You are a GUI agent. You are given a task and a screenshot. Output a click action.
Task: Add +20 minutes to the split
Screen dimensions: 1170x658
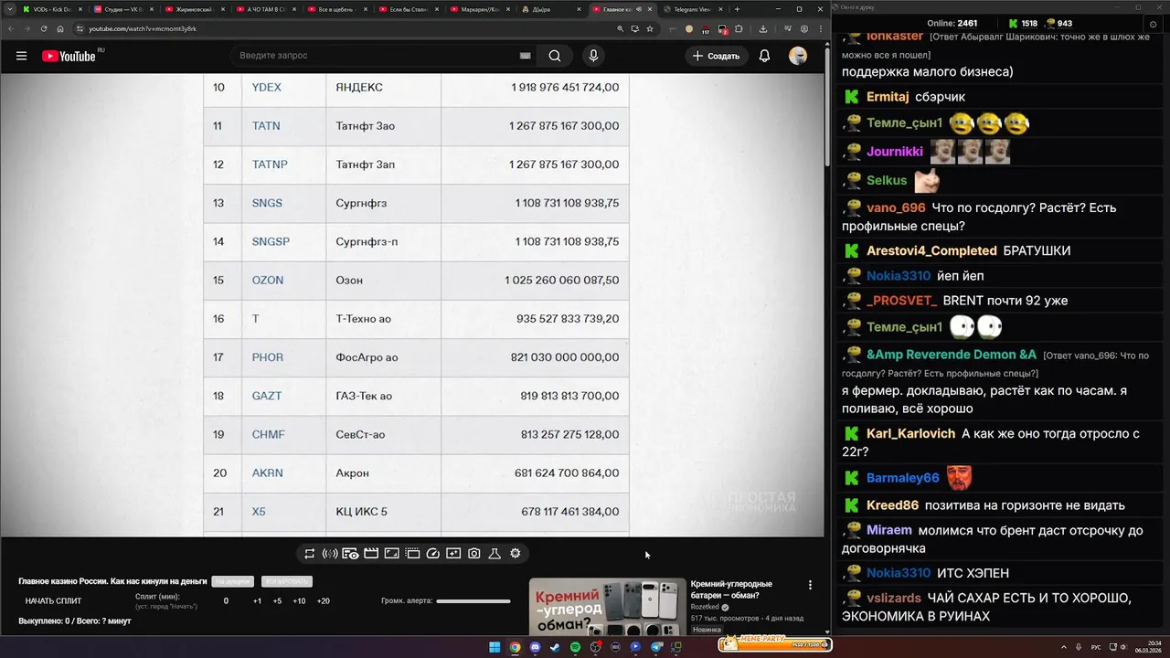323,601
